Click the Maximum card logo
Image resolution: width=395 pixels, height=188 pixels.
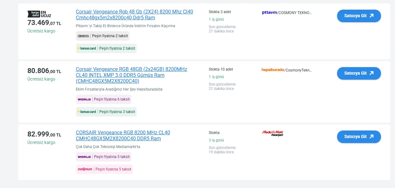[x=85, y=169]
